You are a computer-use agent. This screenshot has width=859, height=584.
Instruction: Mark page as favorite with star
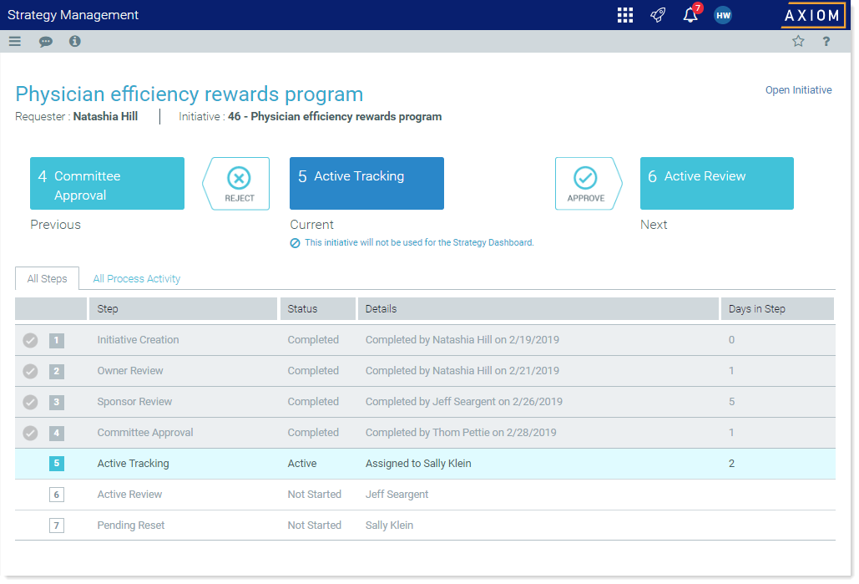coord(798,41)
